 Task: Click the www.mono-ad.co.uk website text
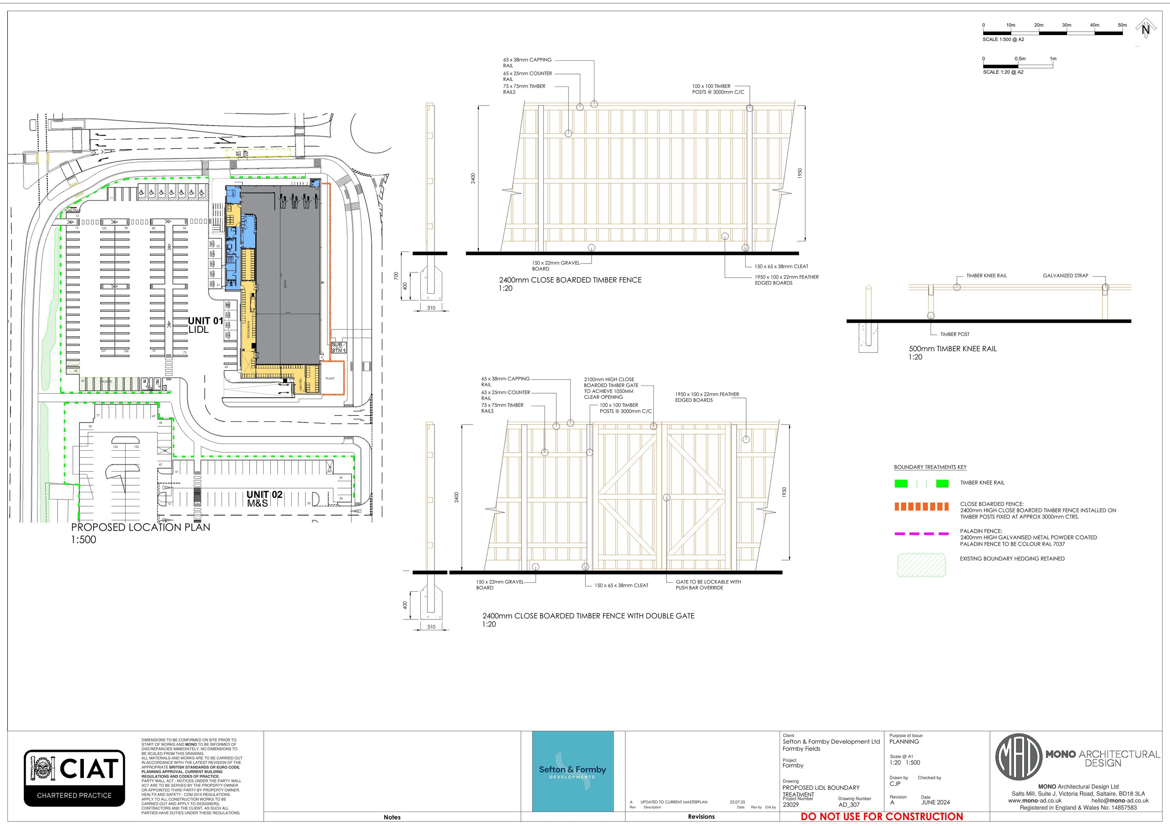[x=1034, y=801]
